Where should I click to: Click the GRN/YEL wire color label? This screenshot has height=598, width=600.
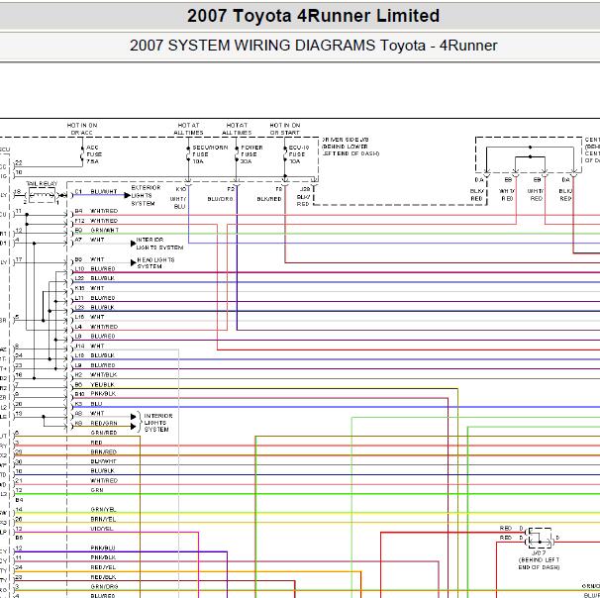103,510
